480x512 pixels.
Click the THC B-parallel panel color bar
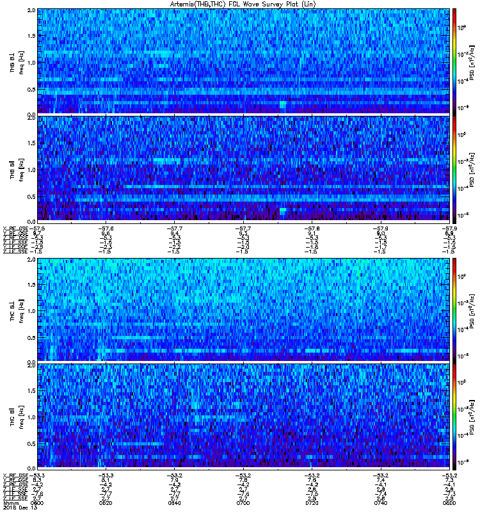(x=454, y=417)
